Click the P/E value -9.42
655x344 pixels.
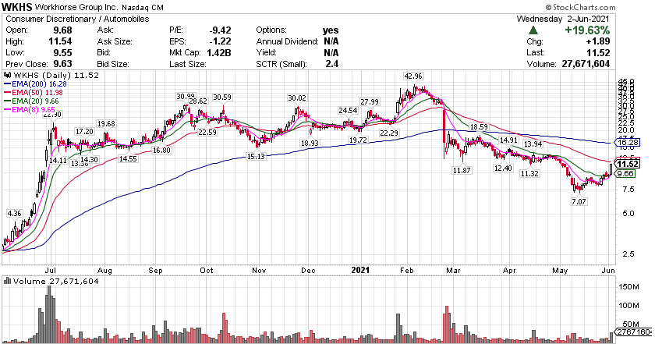click(x=220, y=30)
